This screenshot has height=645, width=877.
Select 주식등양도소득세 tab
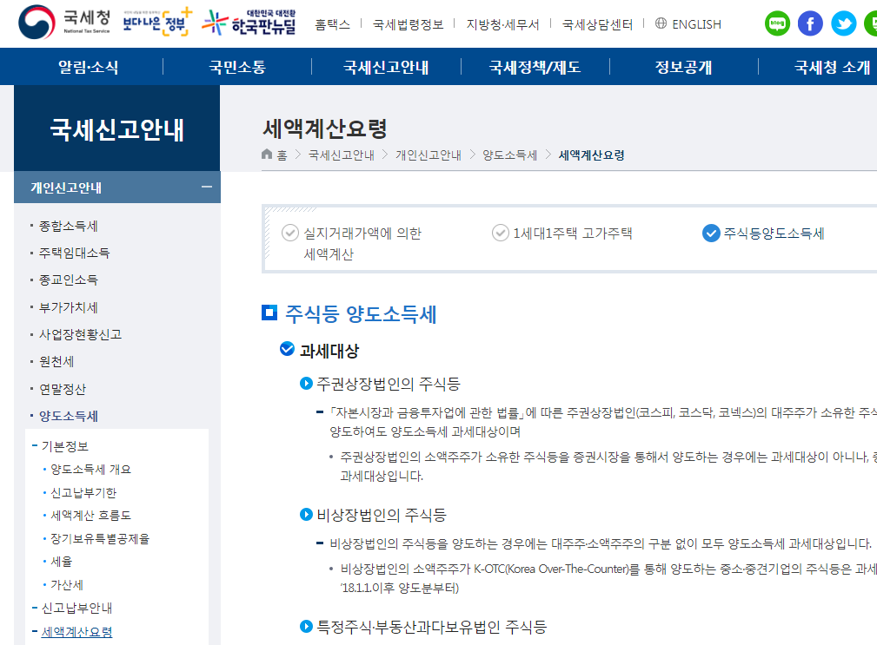tap(763, 233)
